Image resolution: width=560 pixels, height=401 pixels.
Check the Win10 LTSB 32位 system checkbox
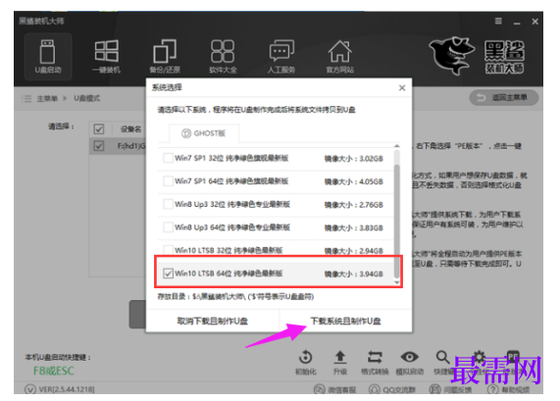coord(168,250)
